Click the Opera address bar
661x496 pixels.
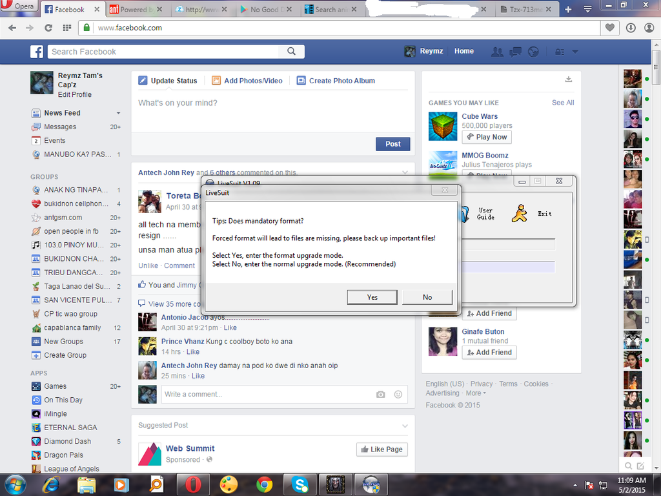point(340,28)
